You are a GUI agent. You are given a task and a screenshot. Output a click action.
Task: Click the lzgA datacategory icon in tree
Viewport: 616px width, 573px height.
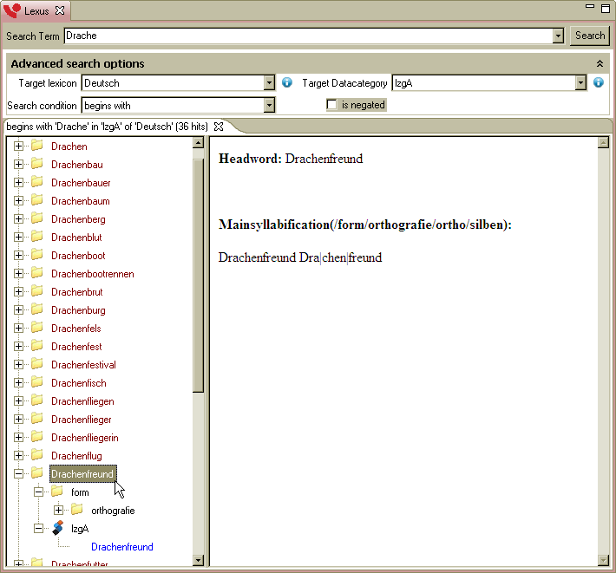57,528
